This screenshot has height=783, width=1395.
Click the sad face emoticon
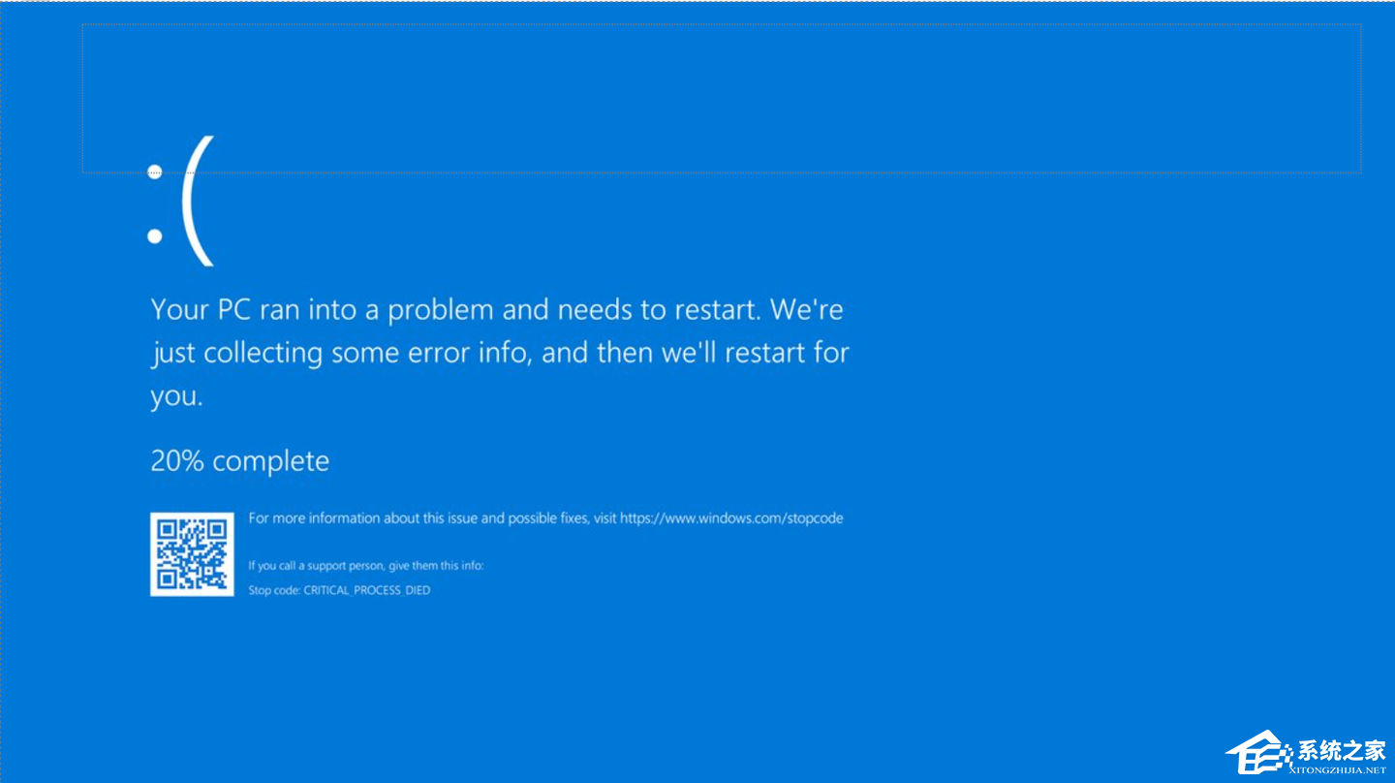[179, 201]
